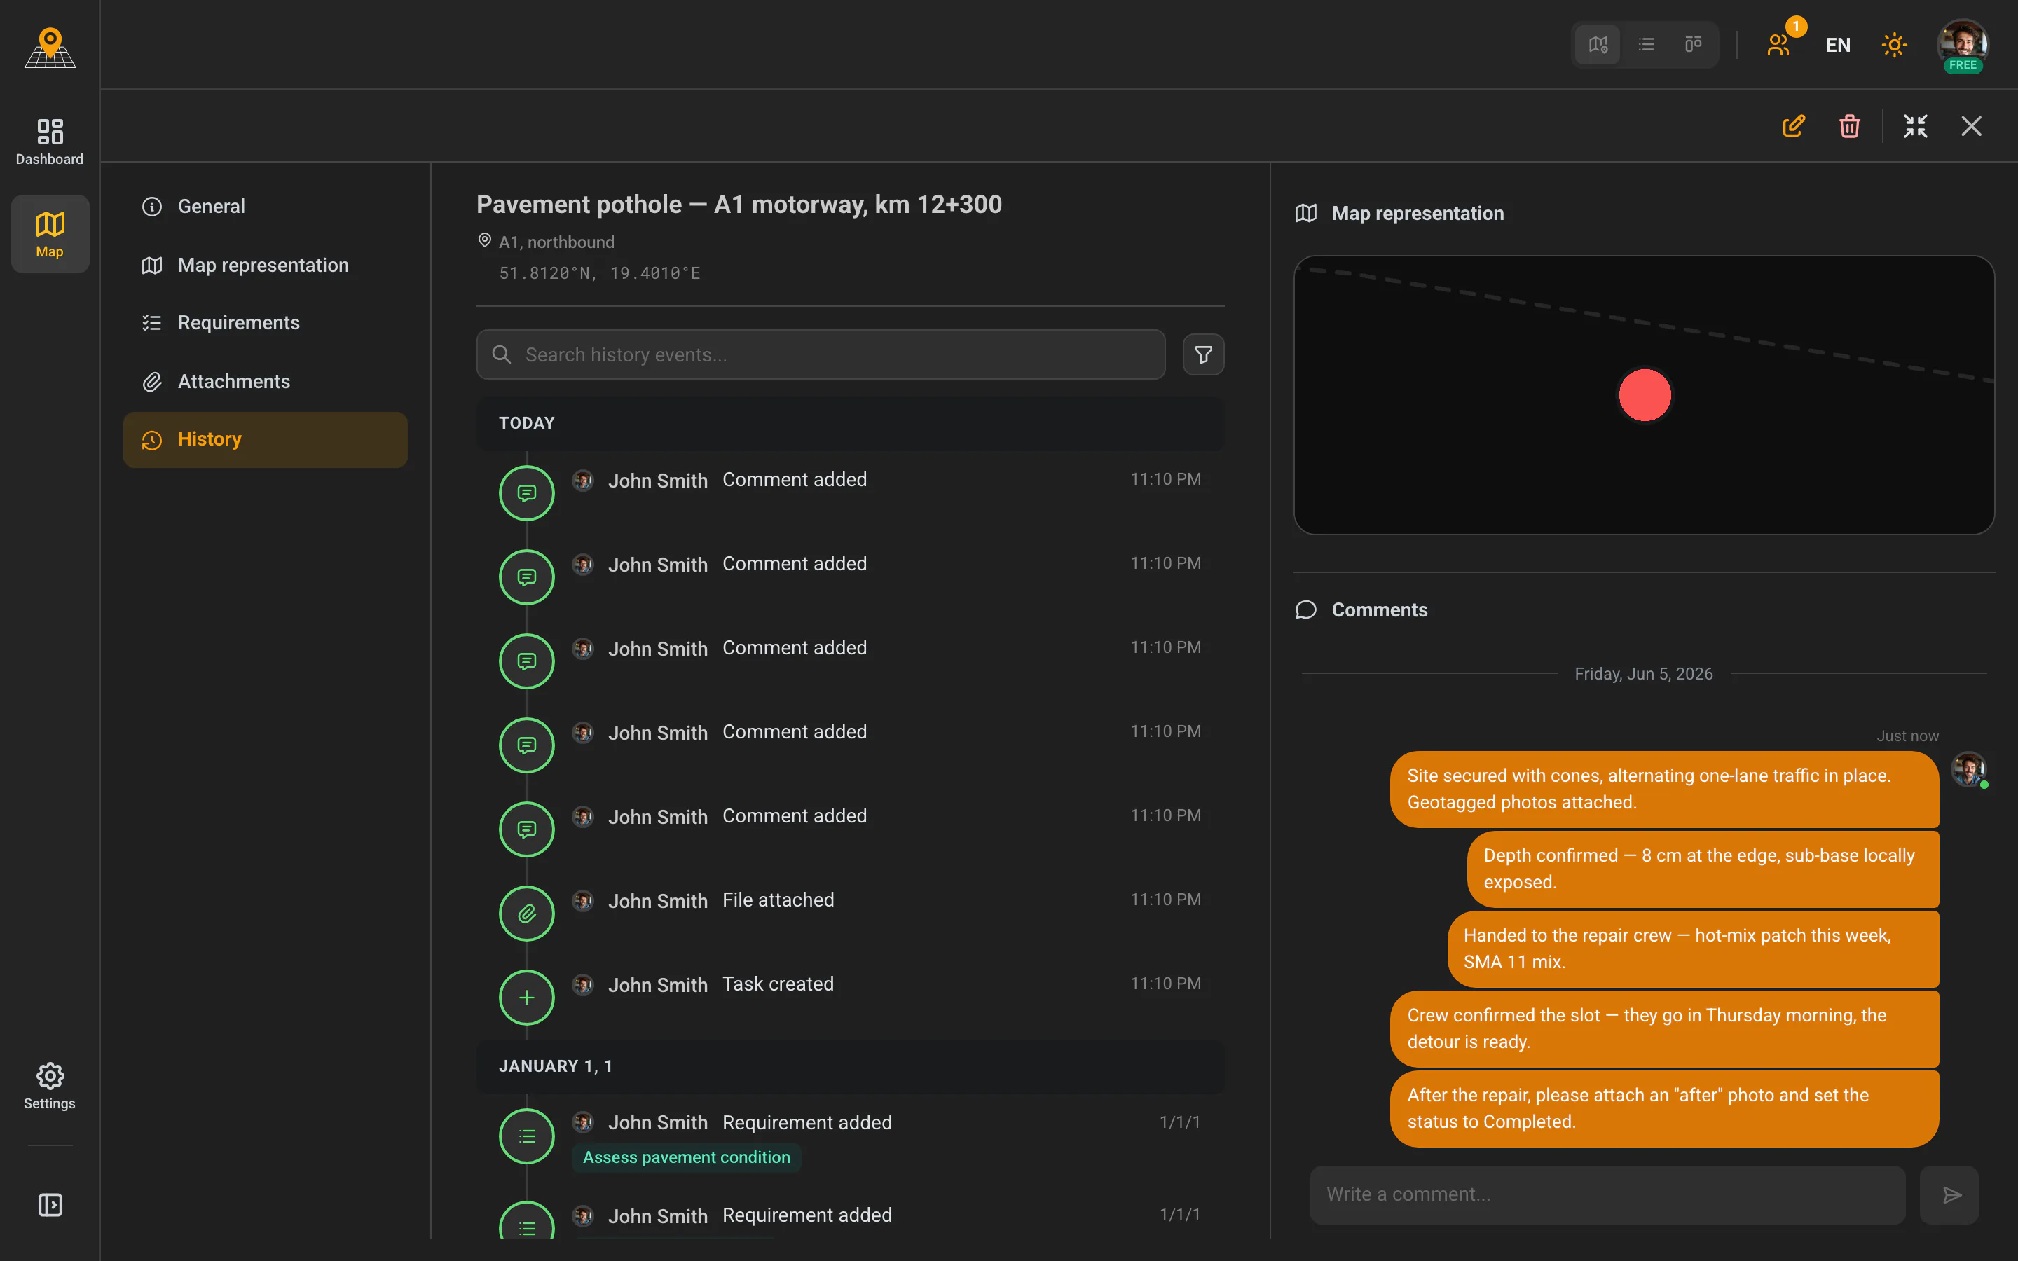Minimize the task detail panel
This screenshot has width=2018, height=1261.
(1916, 126)
